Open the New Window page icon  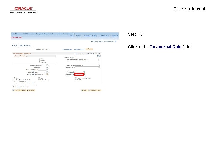115,41
